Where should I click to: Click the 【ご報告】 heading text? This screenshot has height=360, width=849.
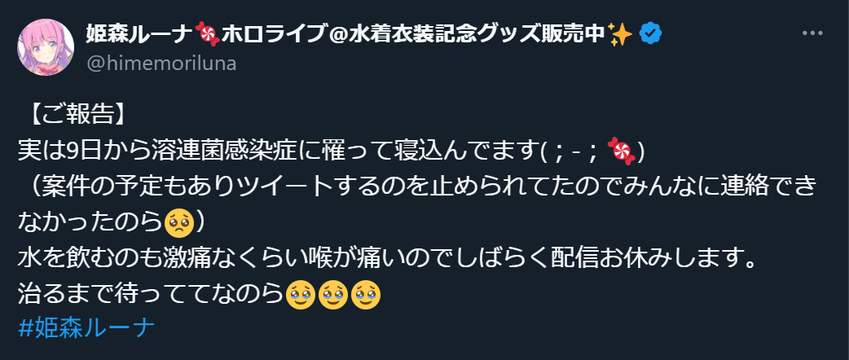point(73,114)
